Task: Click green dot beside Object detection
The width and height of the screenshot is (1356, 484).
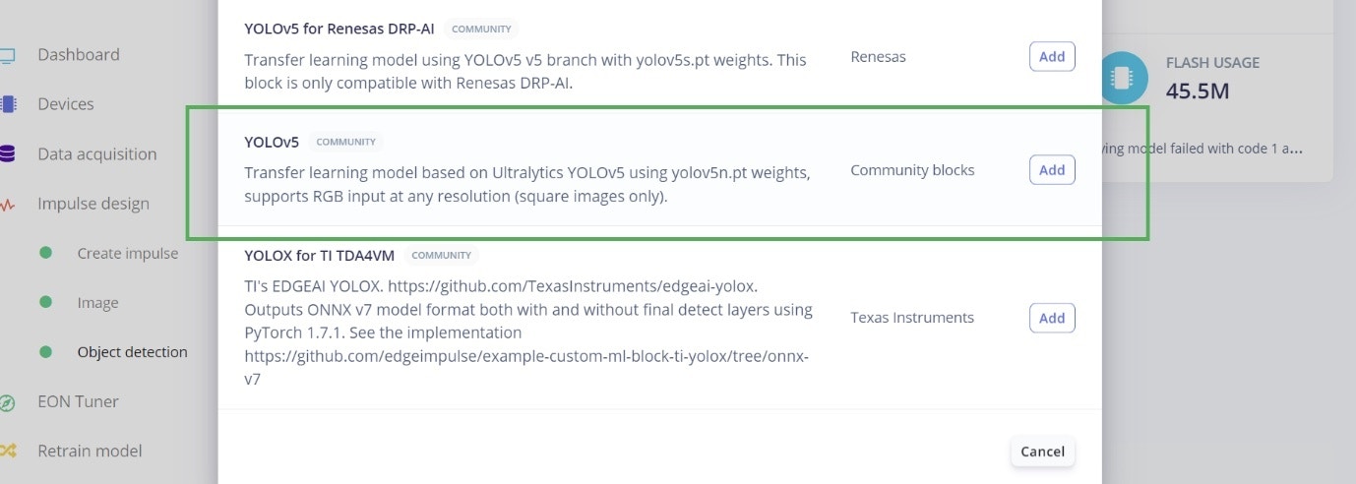Action: click(45, 351)
